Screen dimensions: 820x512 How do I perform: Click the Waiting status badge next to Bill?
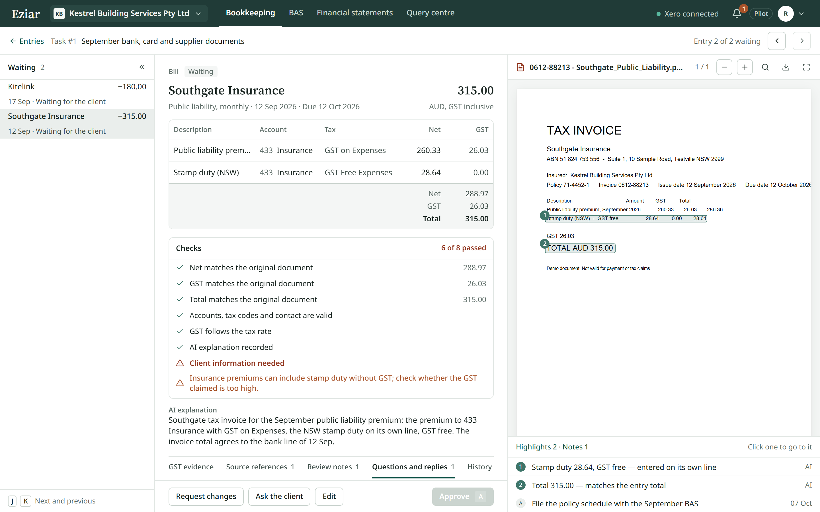pos(201,71)
